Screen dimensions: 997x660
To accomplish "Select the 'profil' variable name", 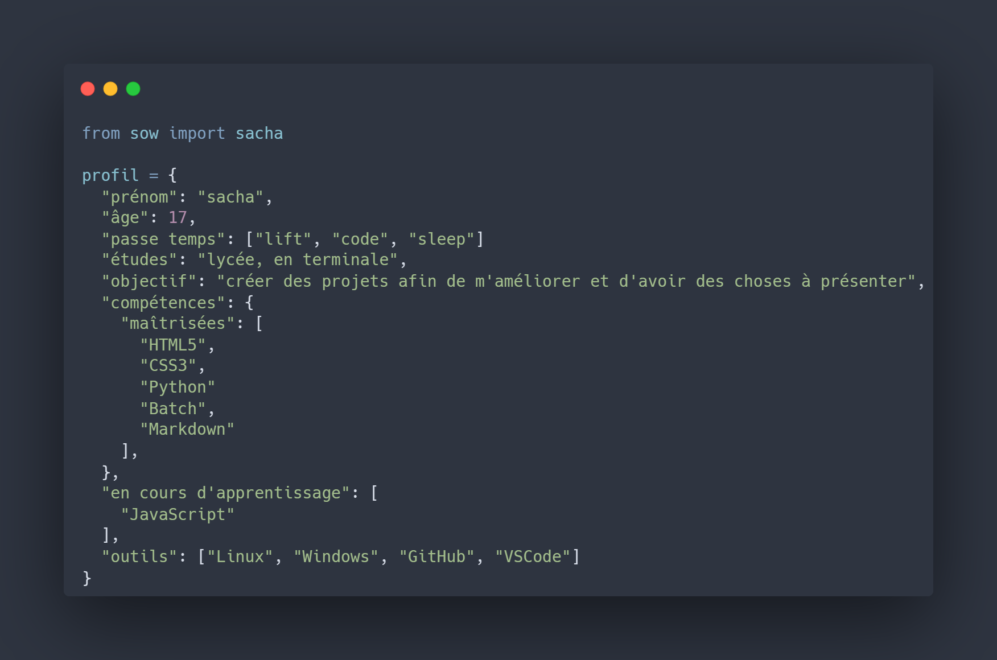I will pos(110,175).
